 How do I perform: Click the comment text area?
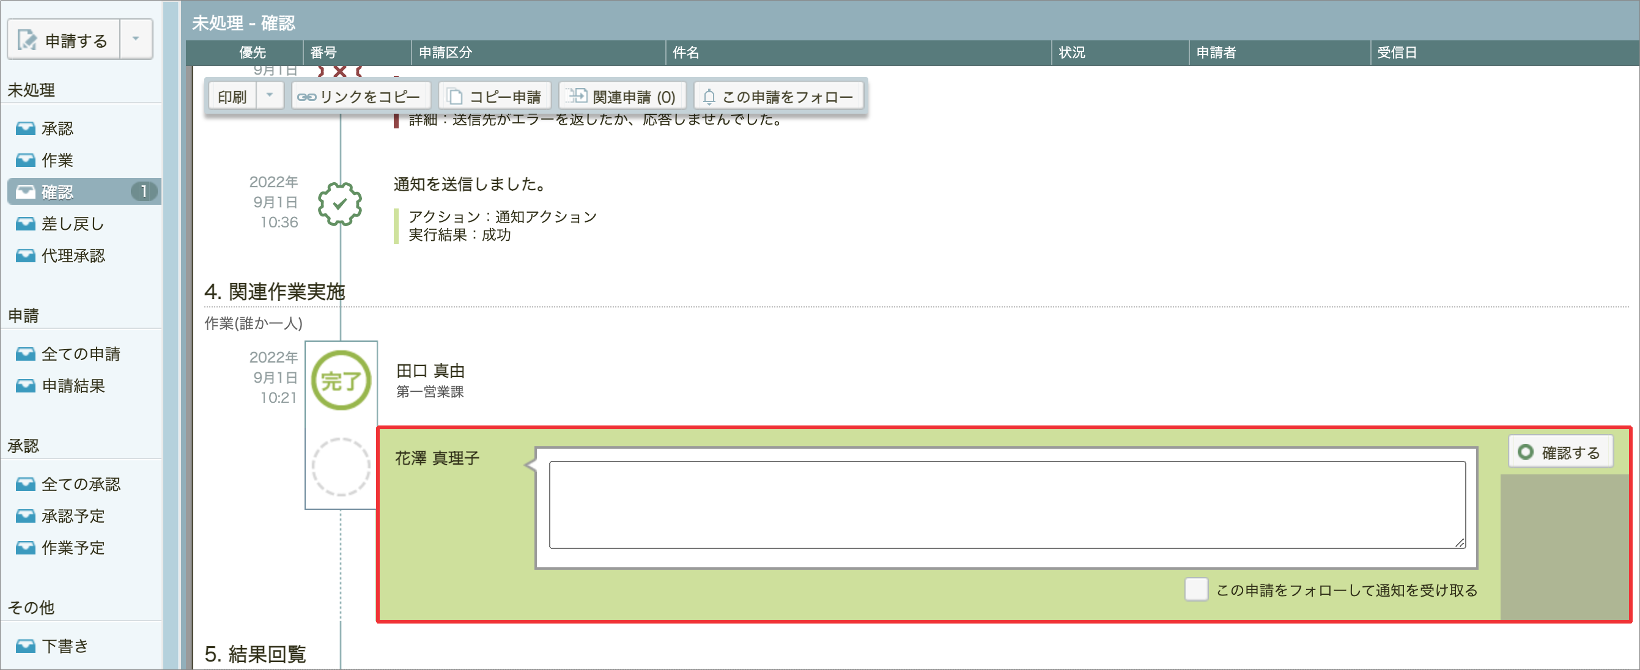click(x=1007, y=504)
